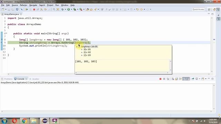Image resolution: width=221 pixels, height=124 pixels.
Task: Open the Open Console dropdown arrow
Action: coord(206,79)
